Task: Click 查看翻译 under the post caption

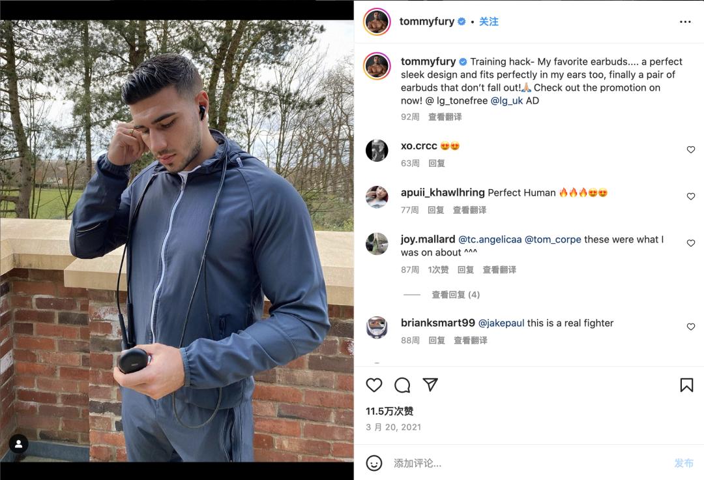Action: 445,117
